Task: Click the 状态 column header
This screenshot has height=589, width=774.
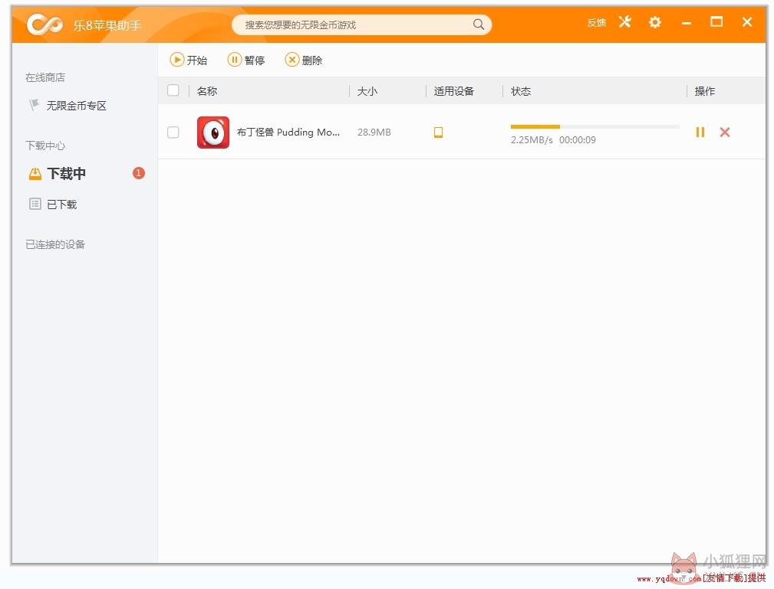Action: pyautogui.click(x=521, y=91)
